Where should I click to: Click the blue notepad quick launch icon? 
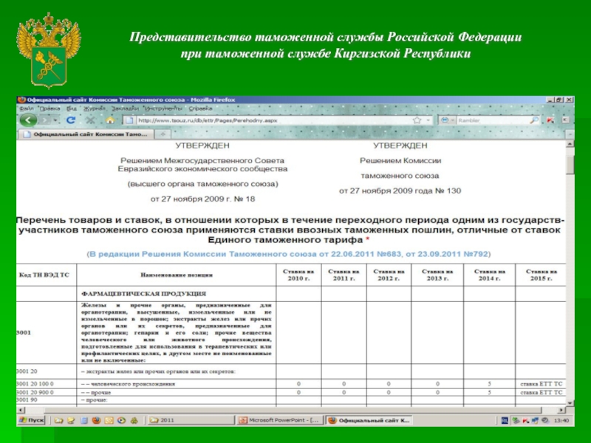point(83,420)
